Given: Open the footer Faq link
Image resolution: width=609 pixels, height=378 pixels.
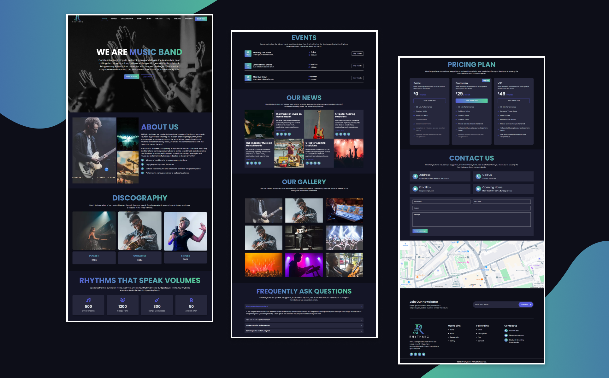Looking at the screenshot, I should point(479,337).
